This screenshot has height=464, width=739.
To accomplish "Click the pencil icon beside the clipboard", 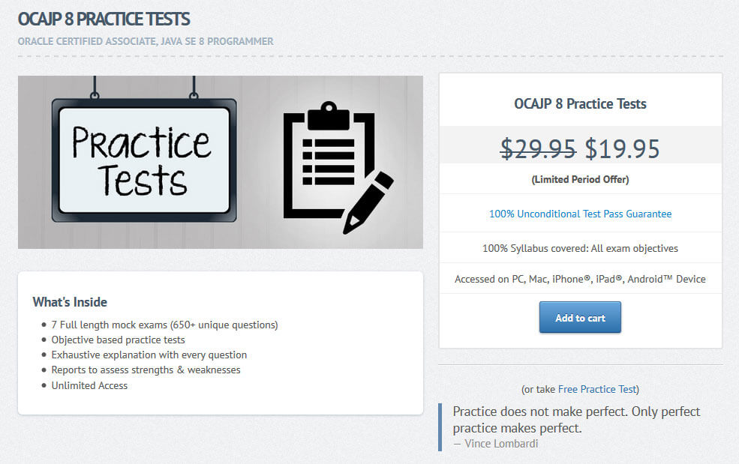I will pos(368,203).
